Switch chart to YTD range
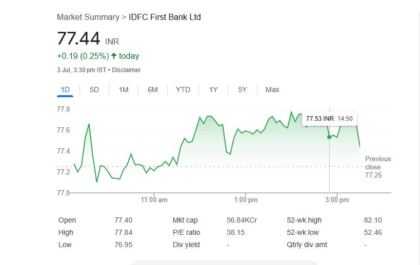This screenshot has height=265, width=420. [183, 90]
